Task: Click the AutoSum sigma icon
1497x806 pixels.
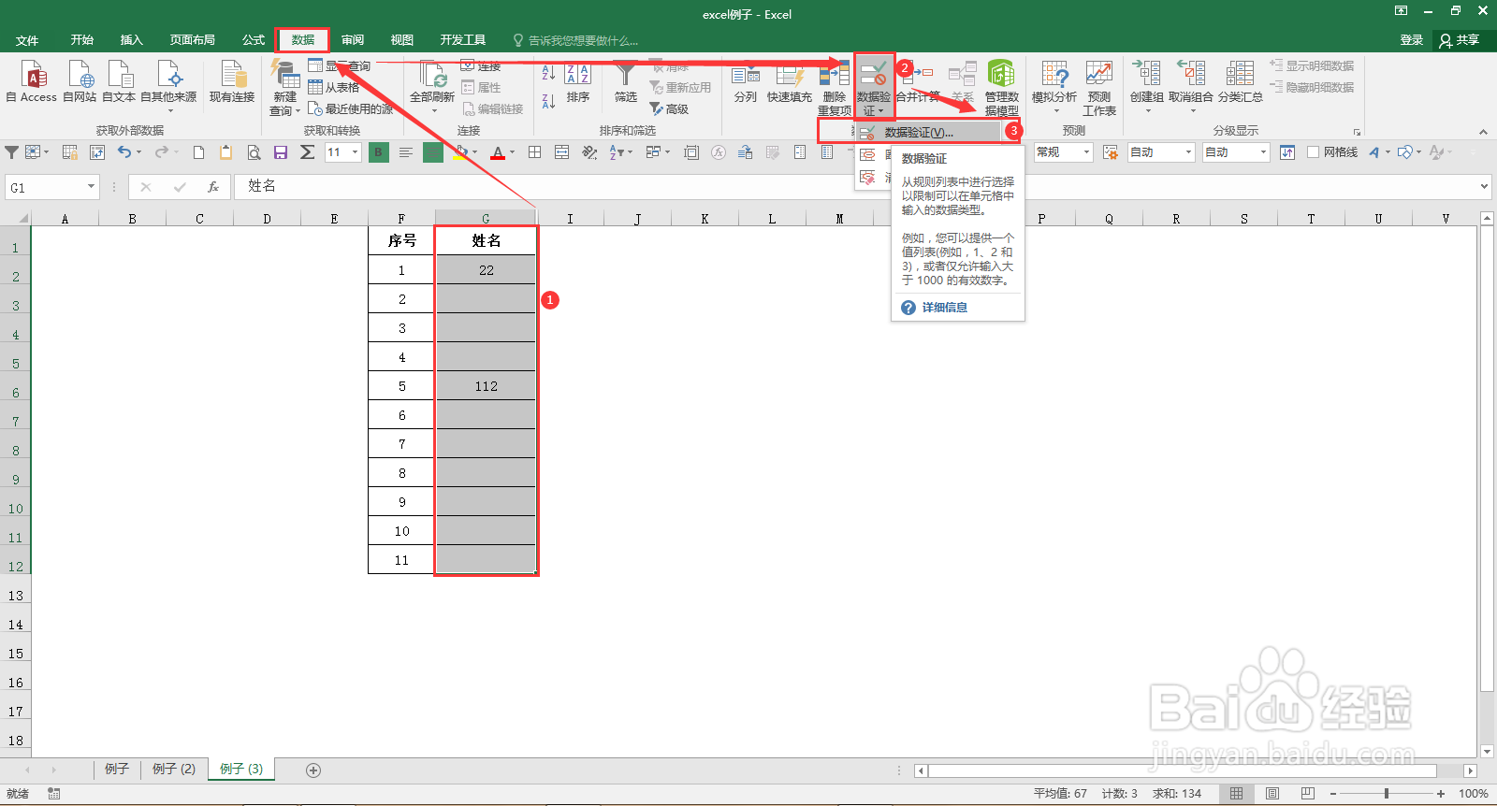Action: tap(307, 152)
